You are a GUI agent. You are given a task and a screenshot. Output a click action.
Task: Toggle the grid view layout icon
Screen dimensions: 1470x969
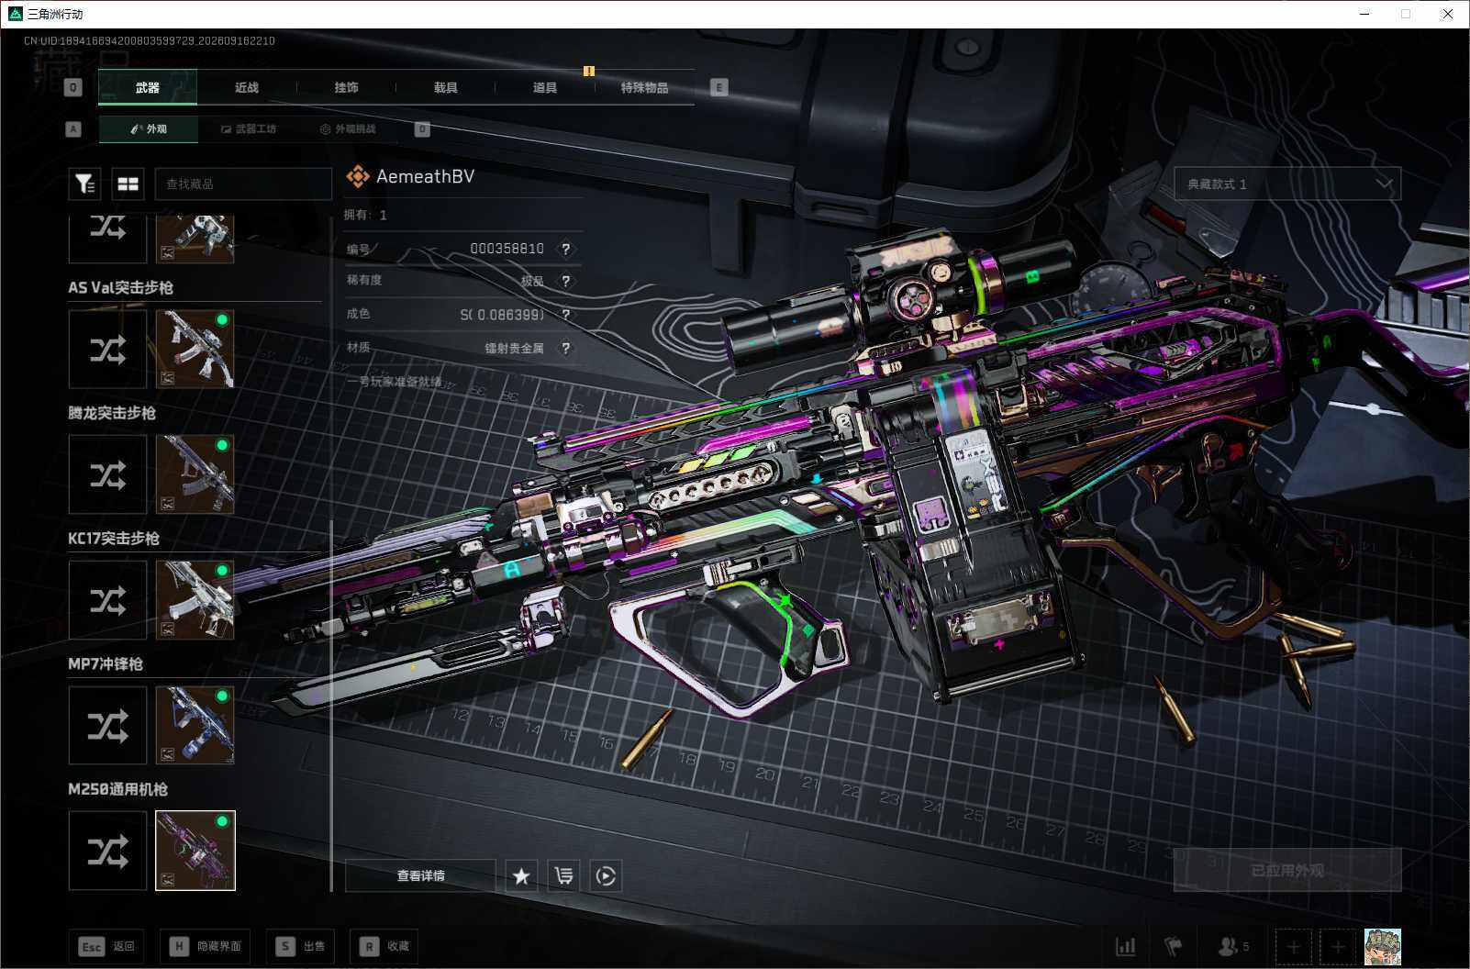pos(128,184)
